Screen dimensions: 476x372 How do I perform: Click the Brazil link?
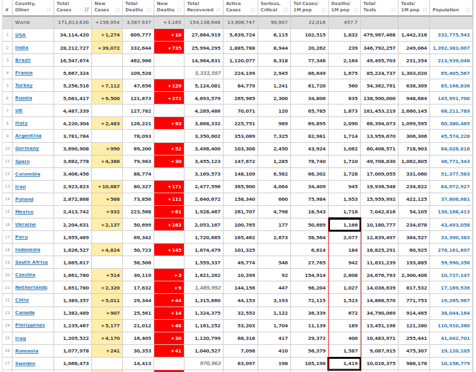click(x=23, y=60)
